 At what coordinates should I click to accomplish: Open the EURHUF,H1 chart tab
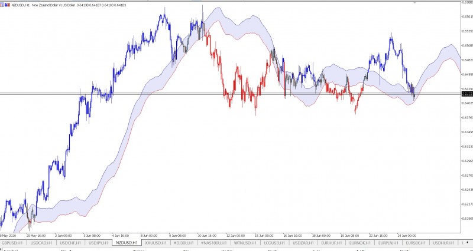point(332,243)
